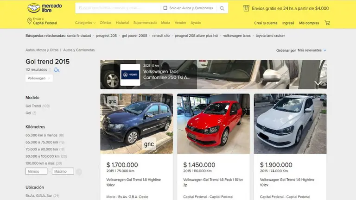Click 'Volkswagen Gol Trend 1.6 Pack I 101cv 3p' title
The height and width of the screenshot is (200, 356).
(x=213, y=182)
